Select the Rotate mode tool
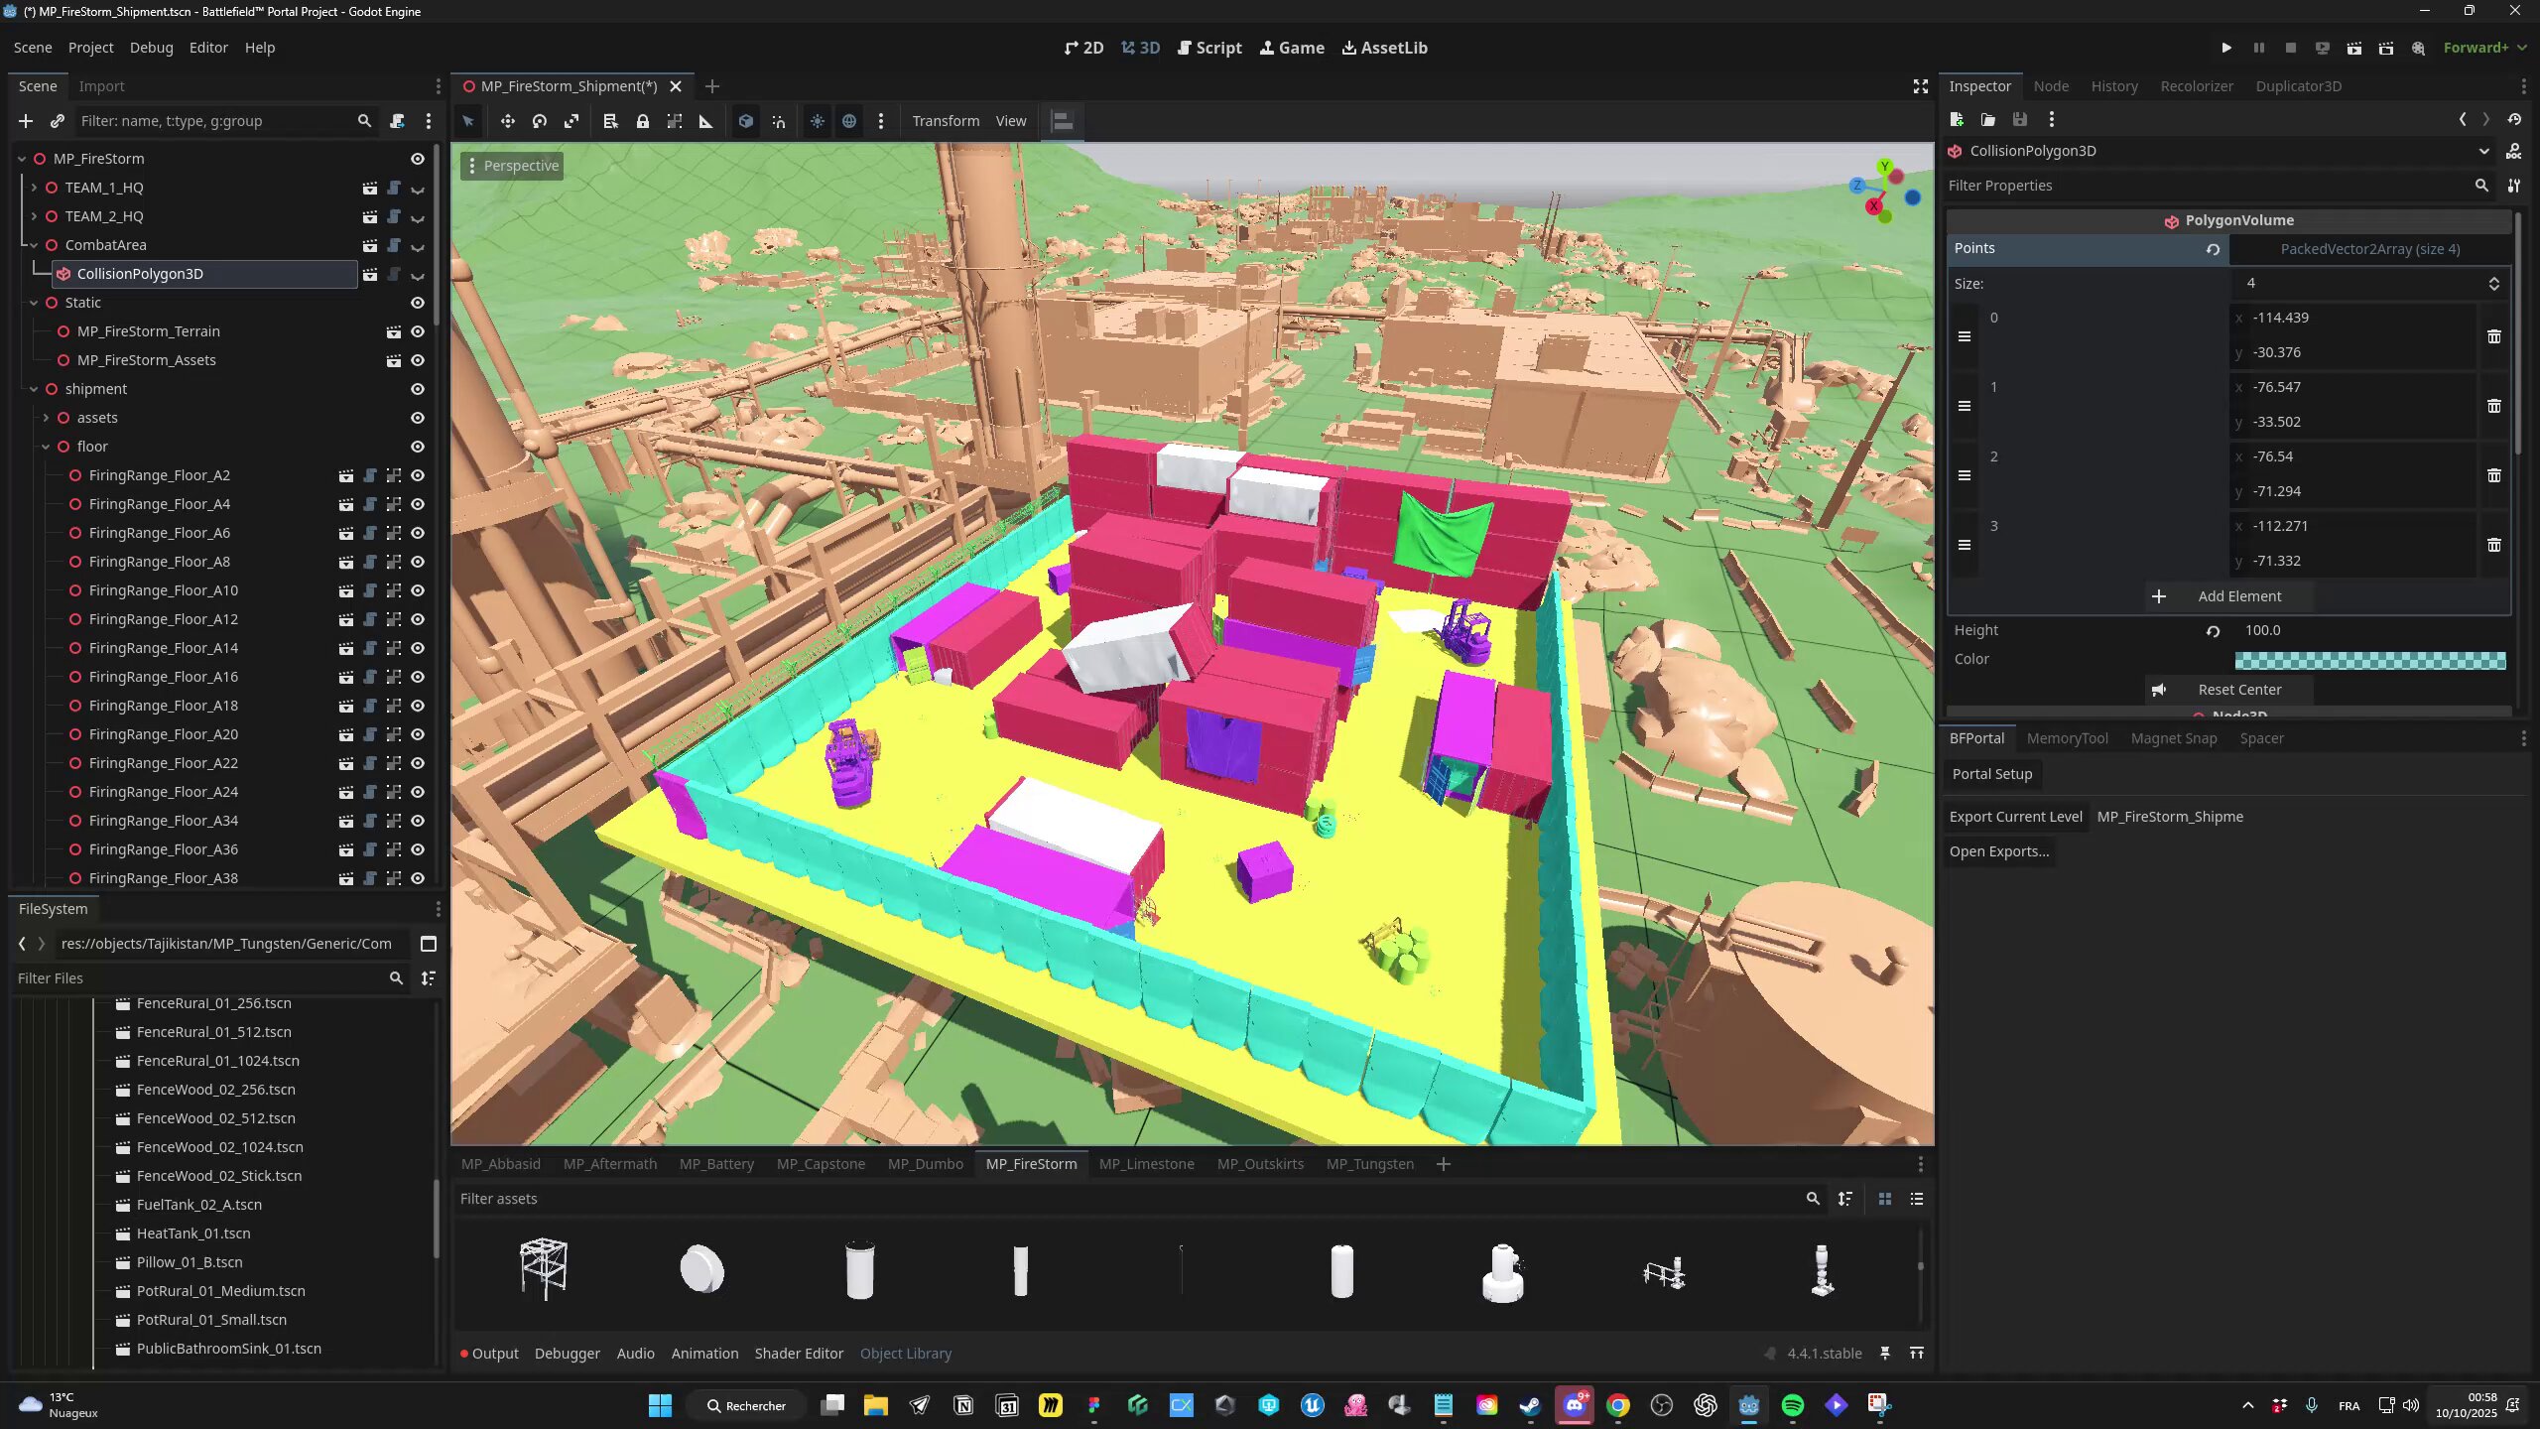 point(540,121)
